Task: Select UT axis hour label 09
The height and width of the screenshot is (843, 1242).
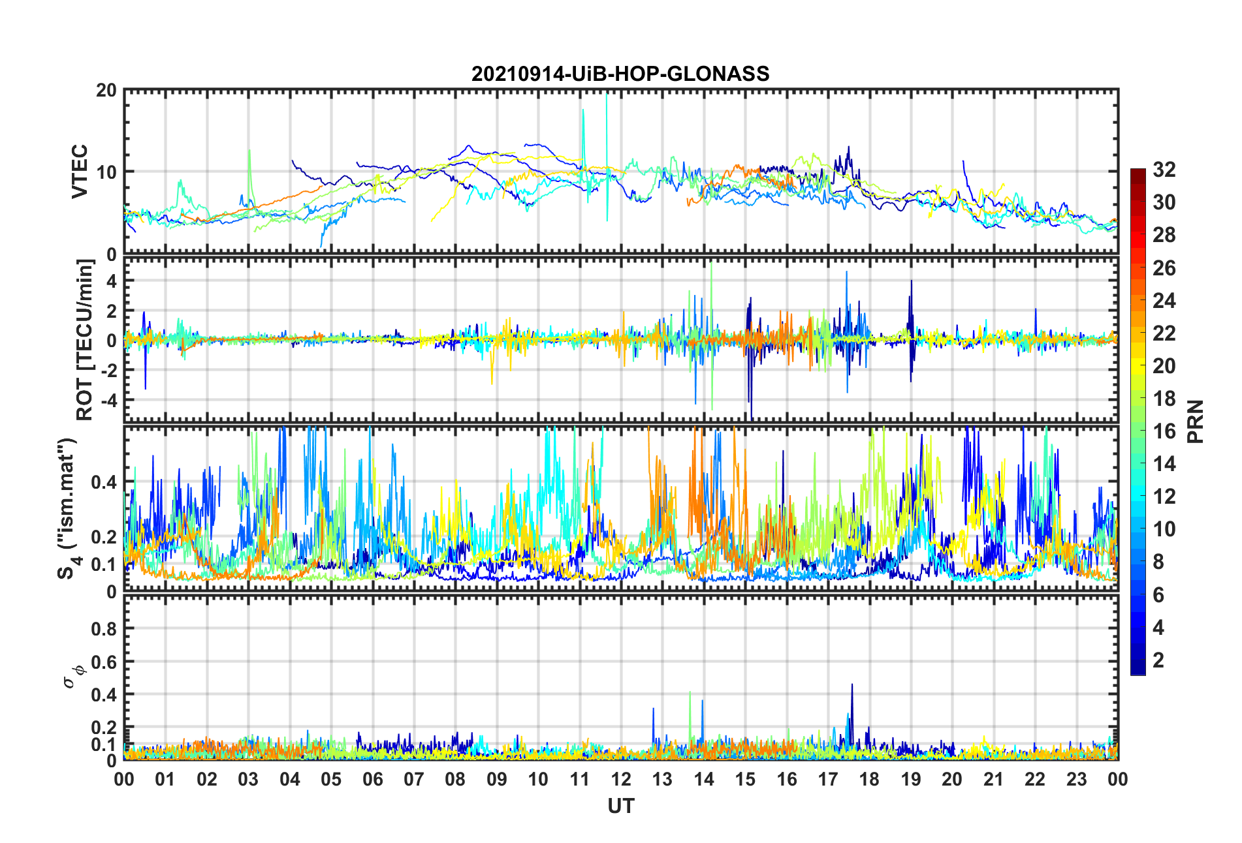Action: [497, 779]
